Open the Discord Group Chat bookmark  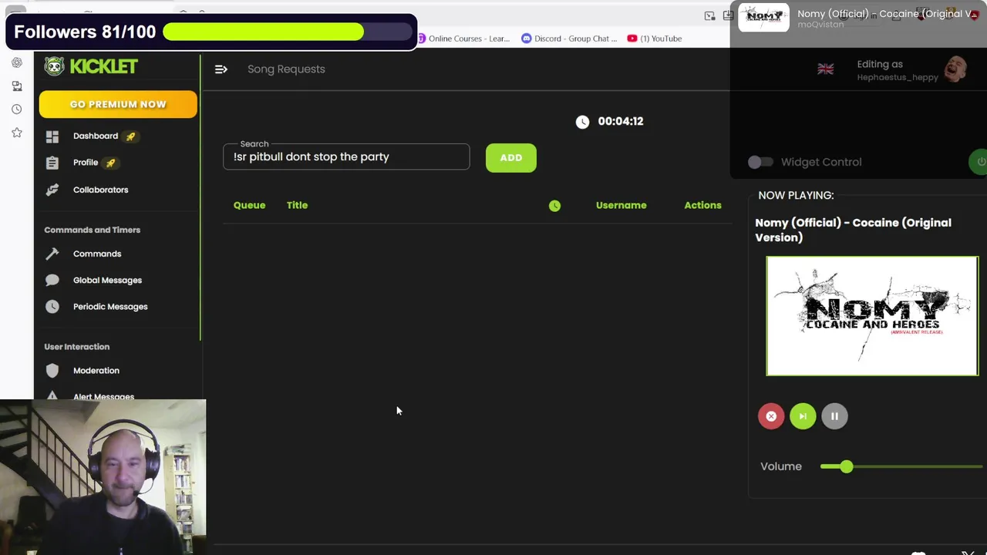point(570,39)
